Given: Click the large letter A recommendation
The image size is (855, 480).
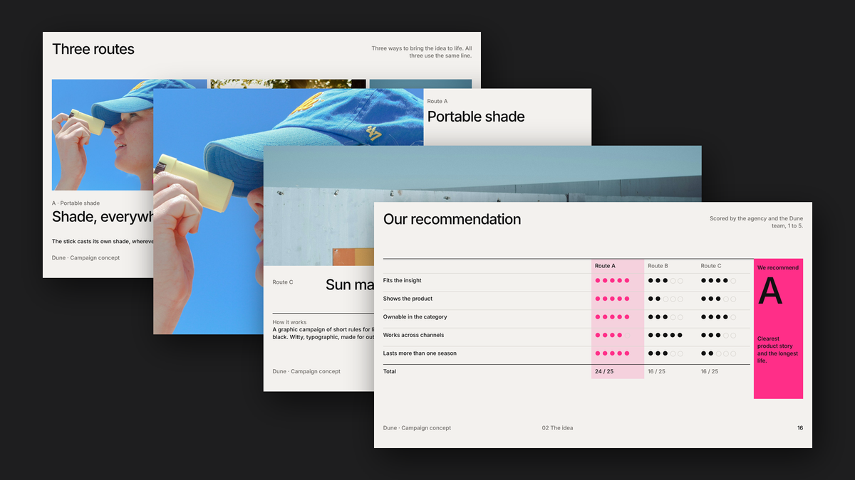Looking at the screenshot, I should pos(770,291).
